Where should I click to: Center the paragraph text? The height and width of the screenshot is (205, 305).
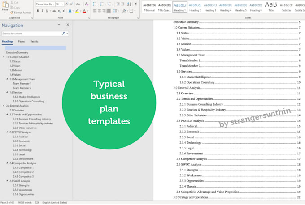(x=100, y=11)
